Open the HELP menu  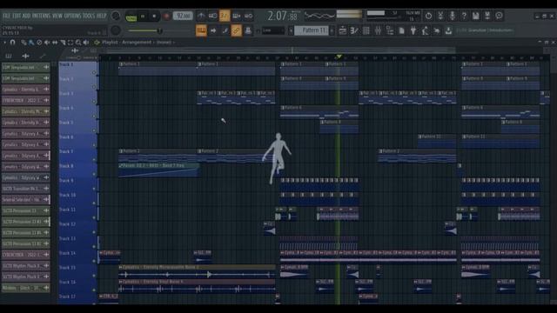click(x=102, y=16)
